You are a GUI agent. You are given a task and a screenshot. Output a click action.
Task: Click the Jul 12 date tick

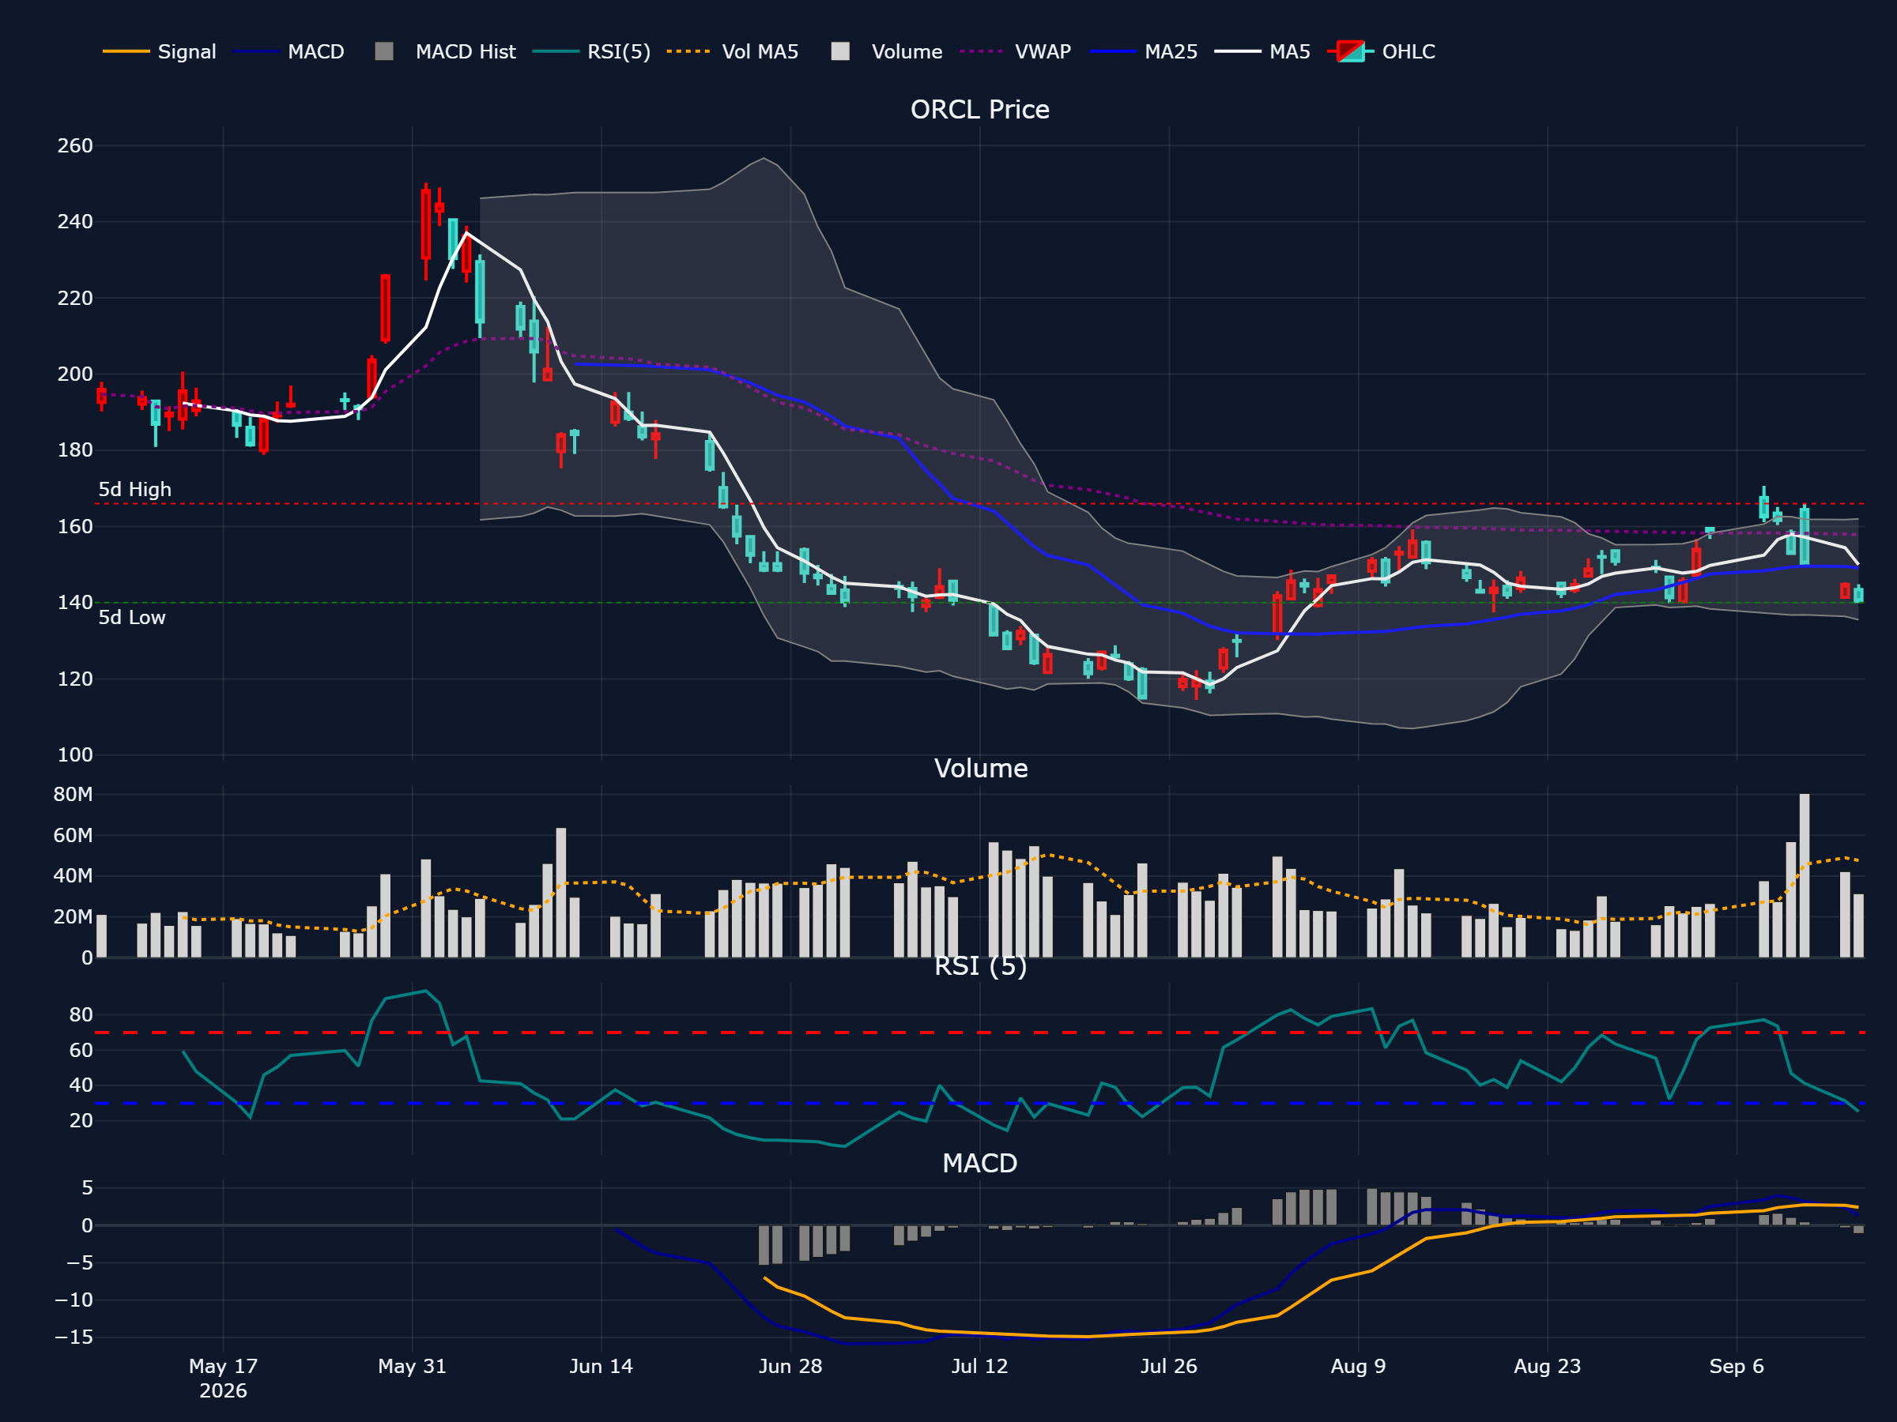[x=979, y=1366]
